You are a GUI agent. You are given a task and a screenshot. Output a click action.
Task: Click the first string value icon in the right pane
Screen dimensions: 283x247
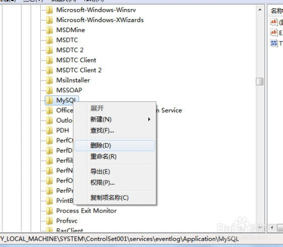point(274,22)
